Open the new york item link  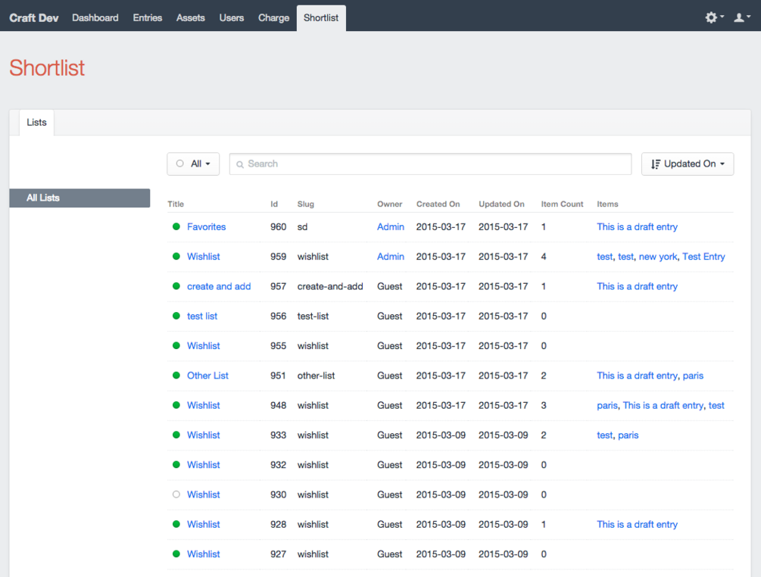tap(657, 256)
